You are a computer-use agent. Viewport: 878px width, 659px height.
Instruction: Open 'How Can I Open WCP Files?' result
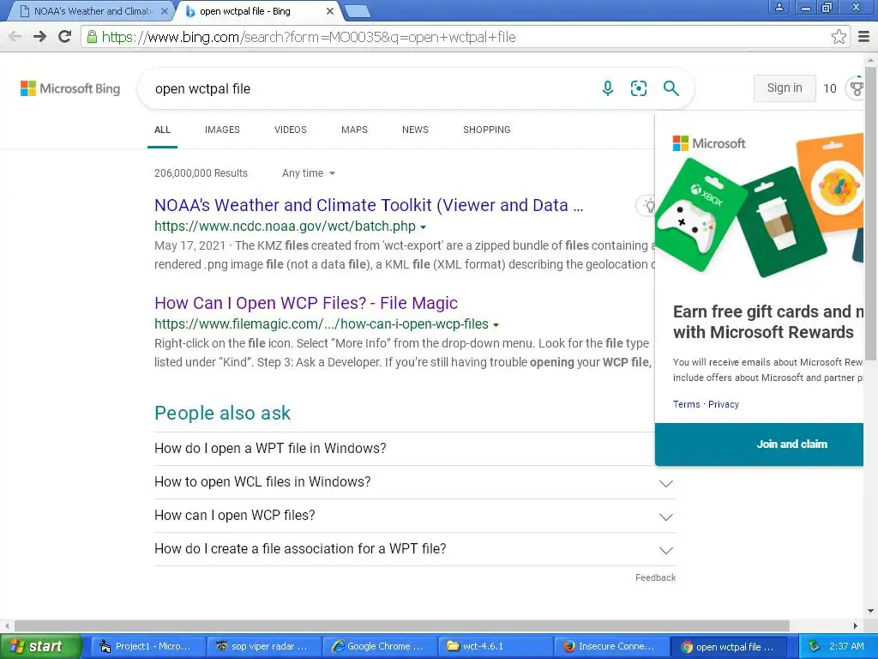tap(306, 303)
